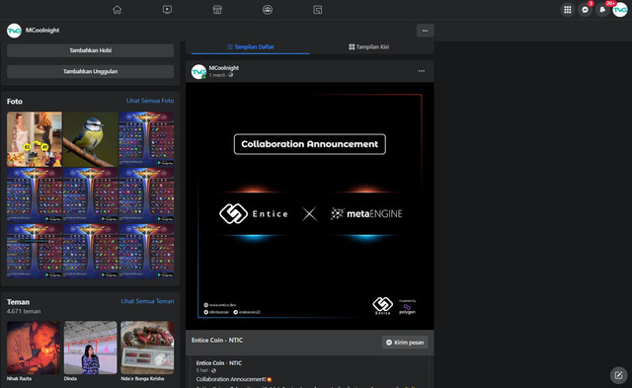Open the Gaming icon in top bar
Screen dimensions: 632x388
coord(318,9)
